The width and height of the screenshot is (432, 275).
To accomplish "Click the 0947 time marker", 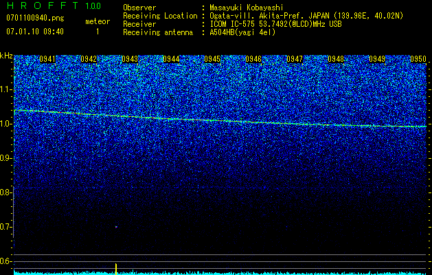I will pos(295,59).
